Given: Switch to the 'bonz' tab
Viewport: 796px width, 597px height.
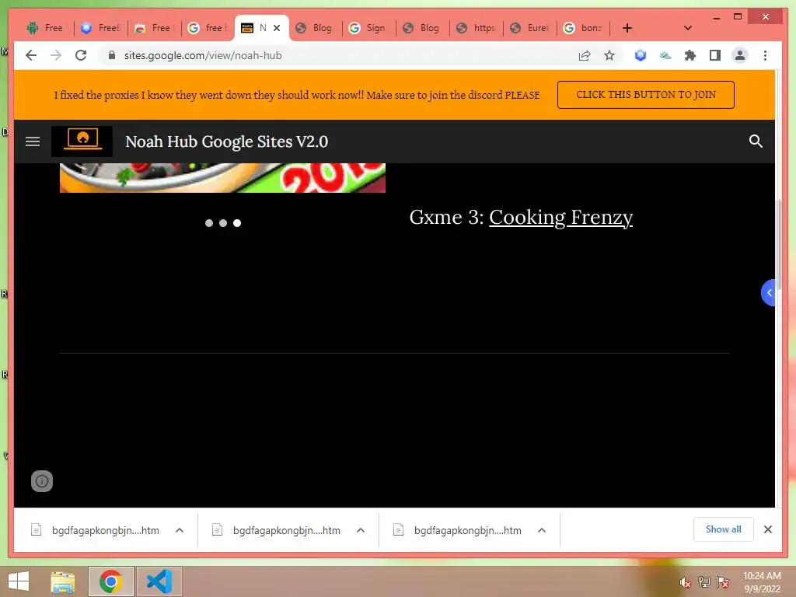Looking at the screenshot, I should click(583, 28).
